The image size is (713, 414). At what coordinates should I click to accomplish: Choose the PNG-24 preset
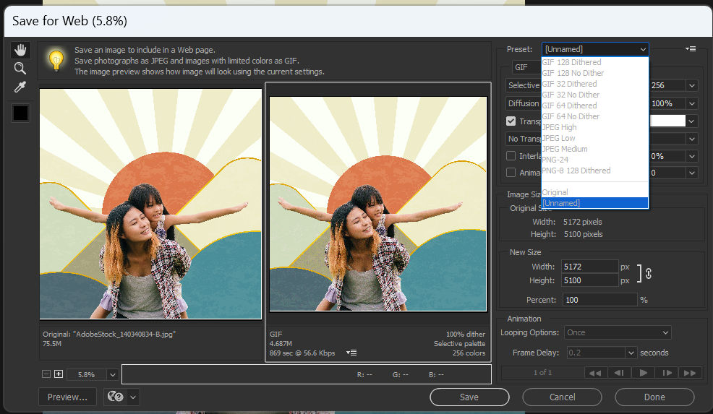pyautogui.click(x=557, y=160)
